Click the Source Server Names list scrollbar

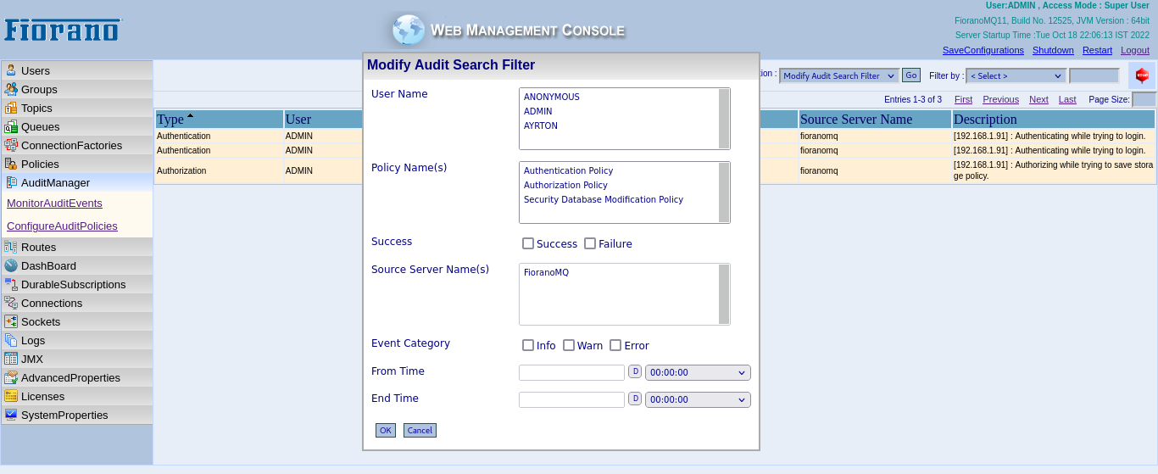point(724,294)
